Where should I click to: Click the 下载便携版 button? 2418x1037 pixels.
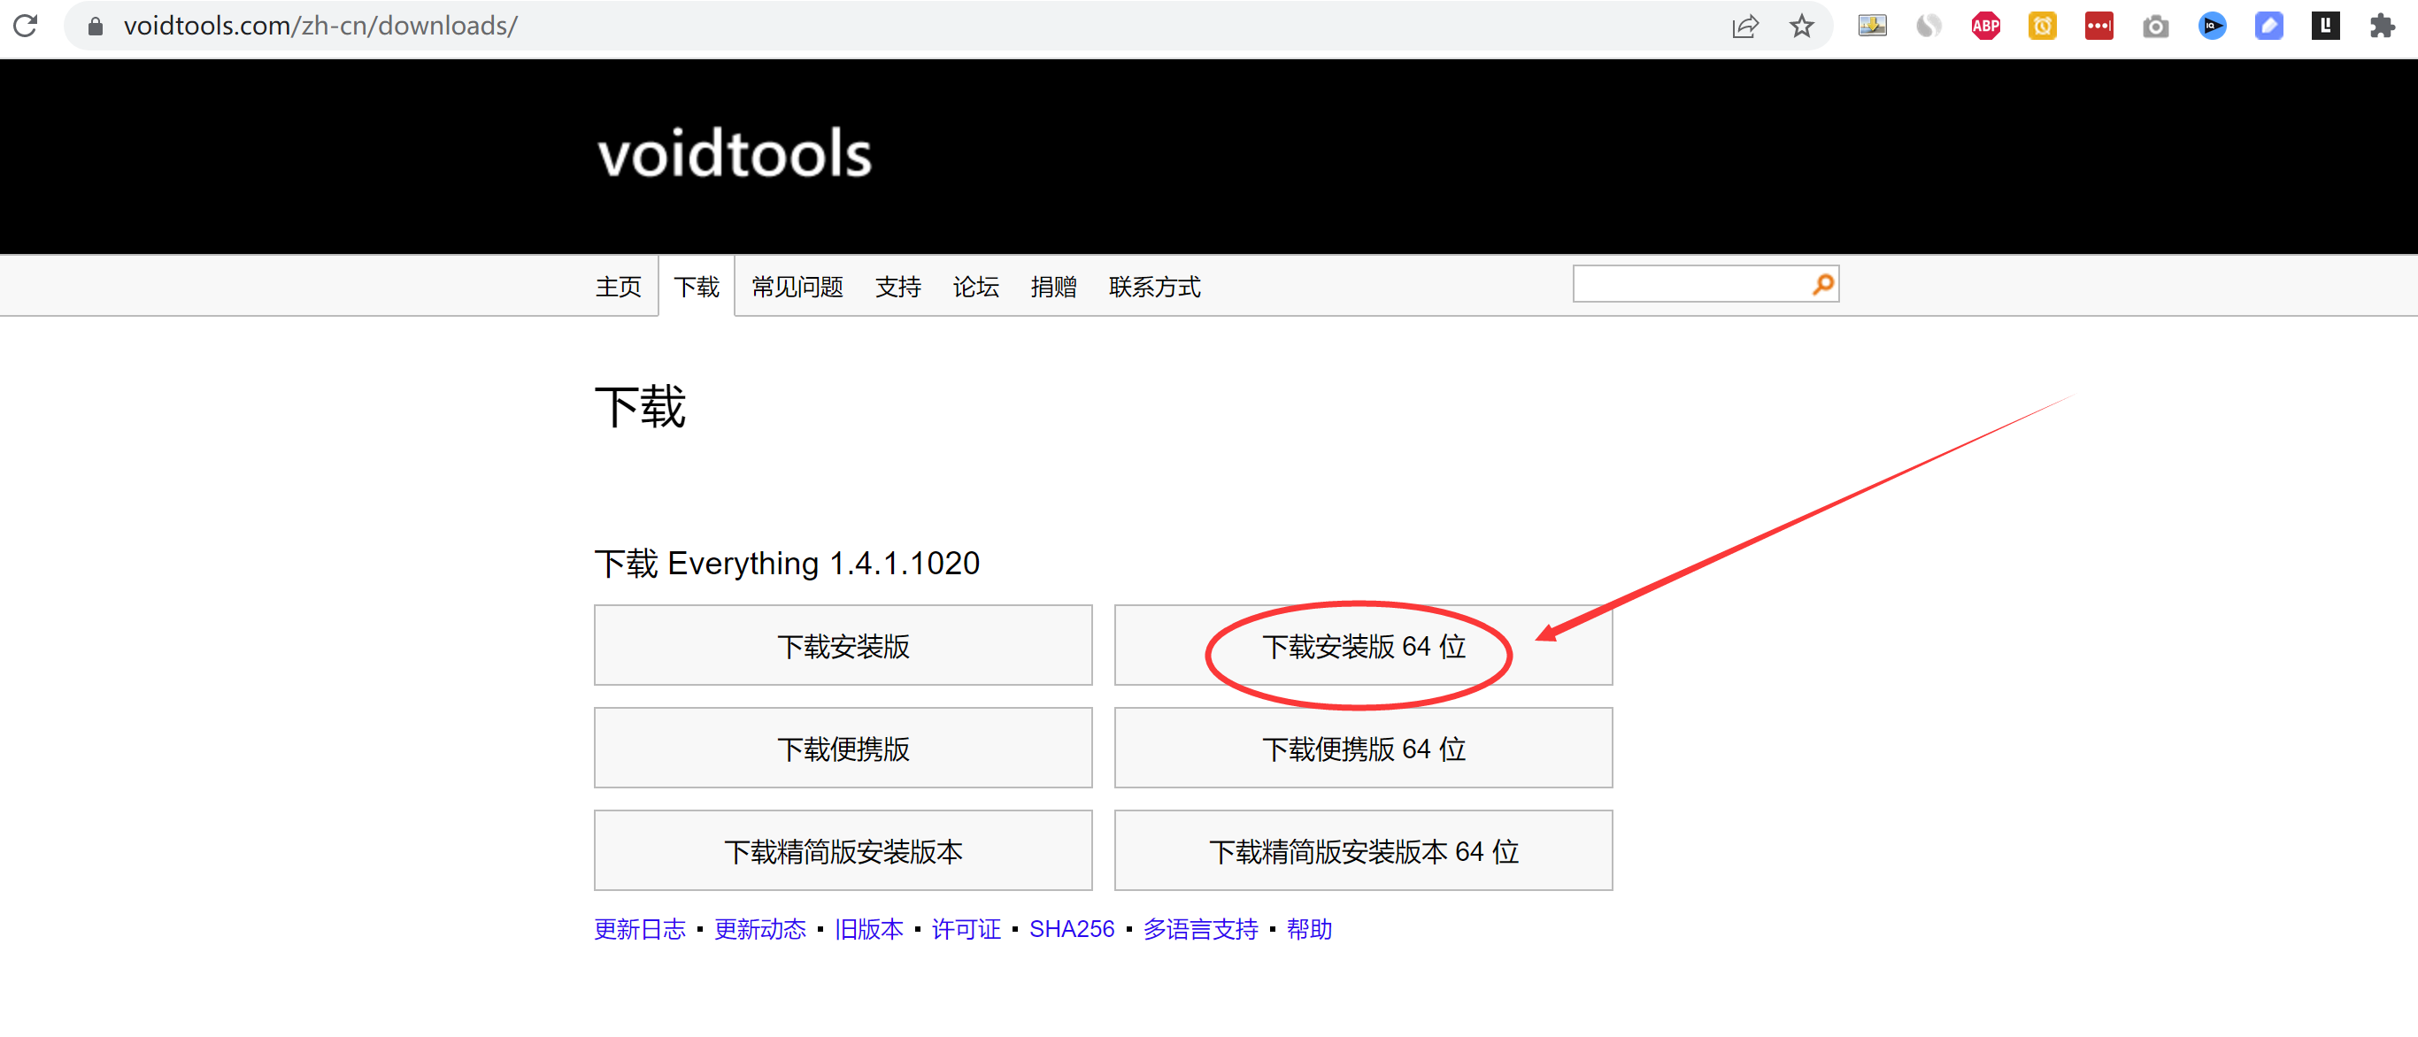[x=843, y=748]
